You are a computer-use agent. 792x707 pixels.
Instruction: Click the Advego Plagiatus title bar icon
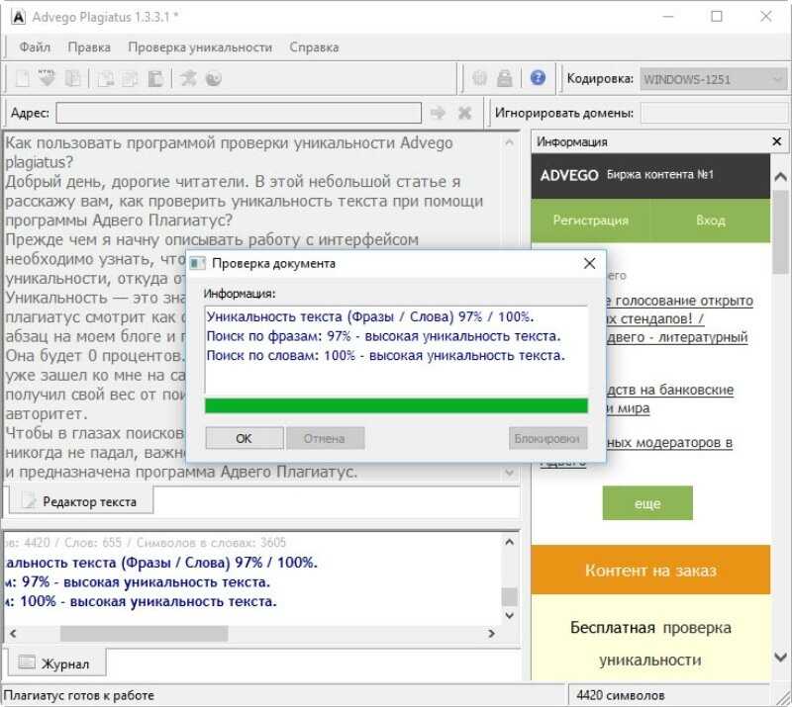click(x=18, y=17)
